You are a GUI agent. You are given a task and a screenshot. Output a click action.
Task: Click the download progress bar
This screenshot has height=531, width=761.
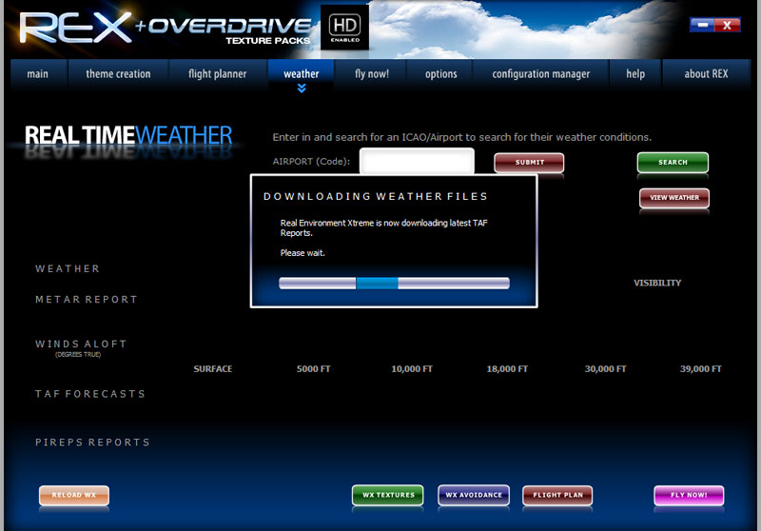pyautogui.click(x=394, y=284)
